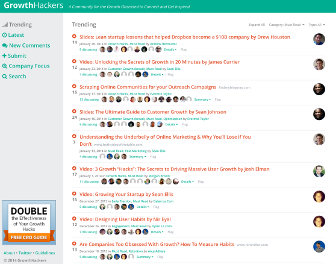Open Trending in the sidebar

tap(17, 25)
